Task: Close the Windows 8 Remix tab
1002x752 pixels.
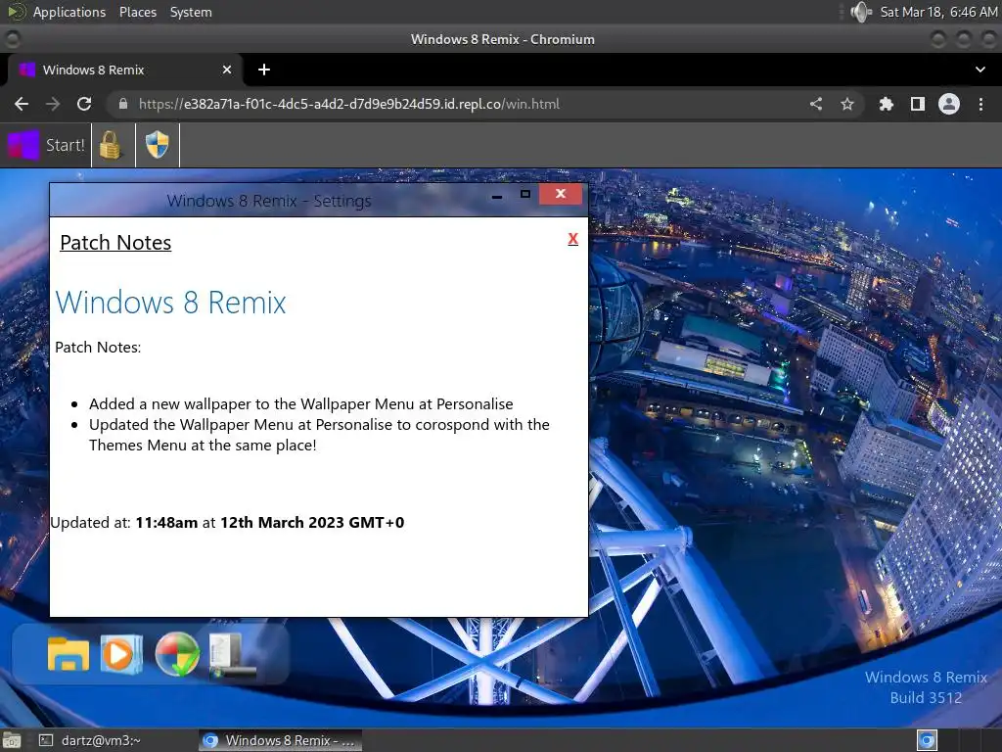Action: click(x=227, y=70)
